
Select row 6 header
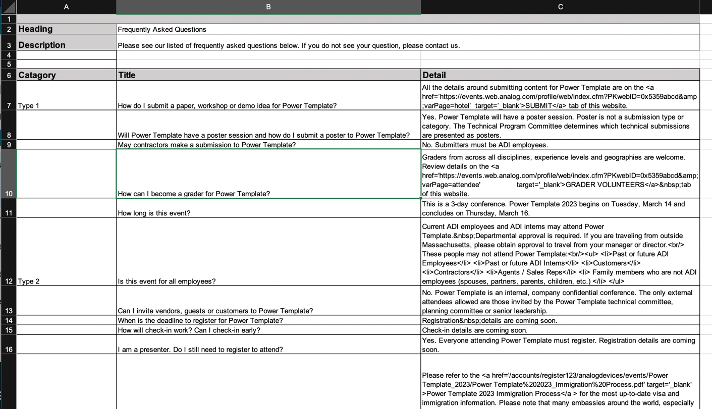coord(9,75)
